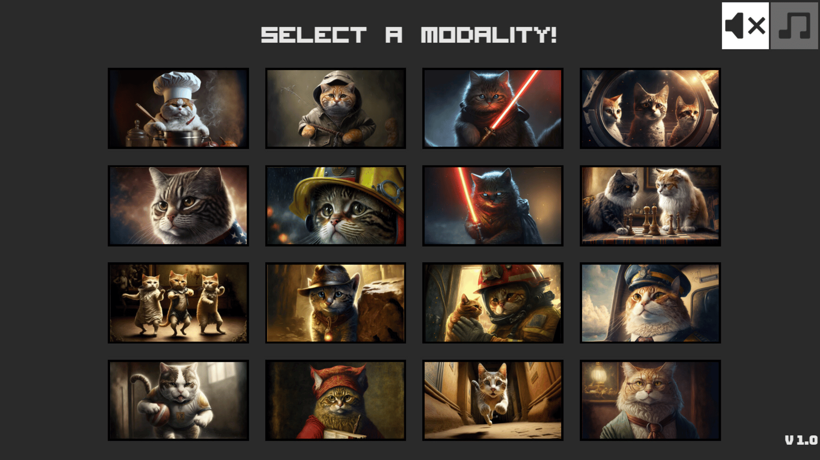Toggle the mute sound speaker icon
Image resolution: width=820 pixels, height=460 pixels.
745,26
